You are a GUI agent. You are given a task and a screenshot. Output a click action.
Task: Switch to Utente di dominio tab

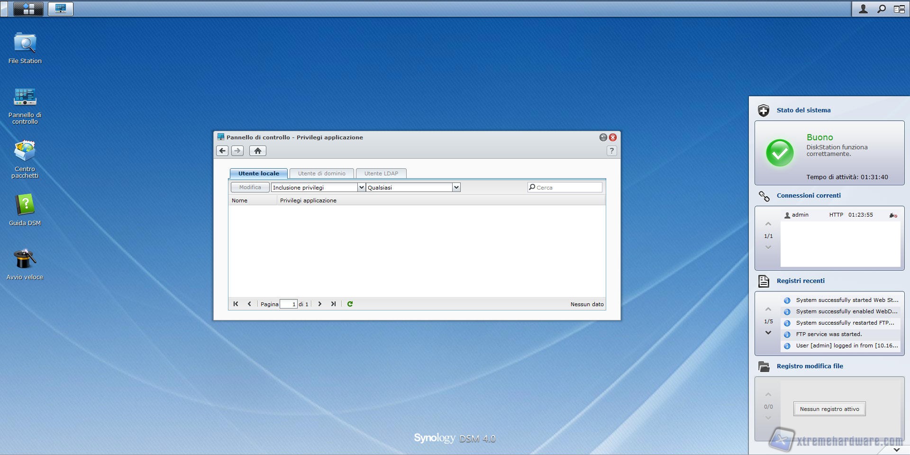321,173
